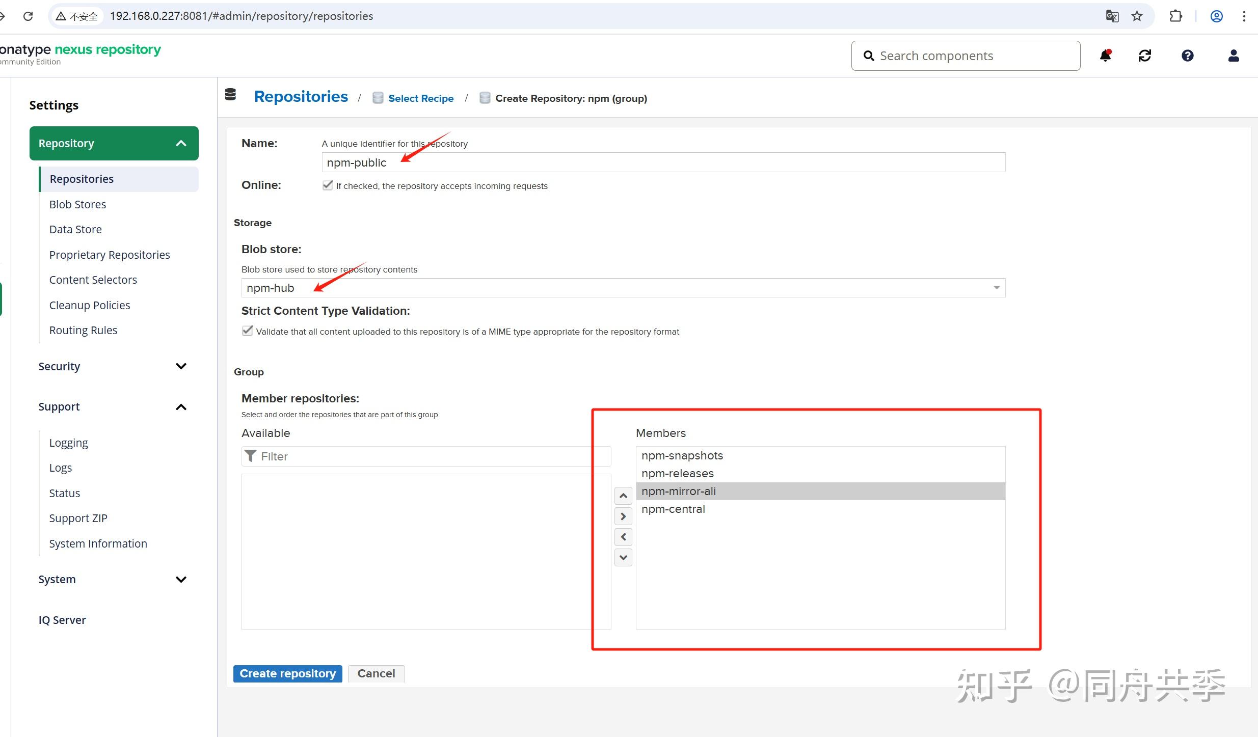The image size is (1258, 737).
Task: Move npm-mirror-ali up in Members
Action: (623, 496)
